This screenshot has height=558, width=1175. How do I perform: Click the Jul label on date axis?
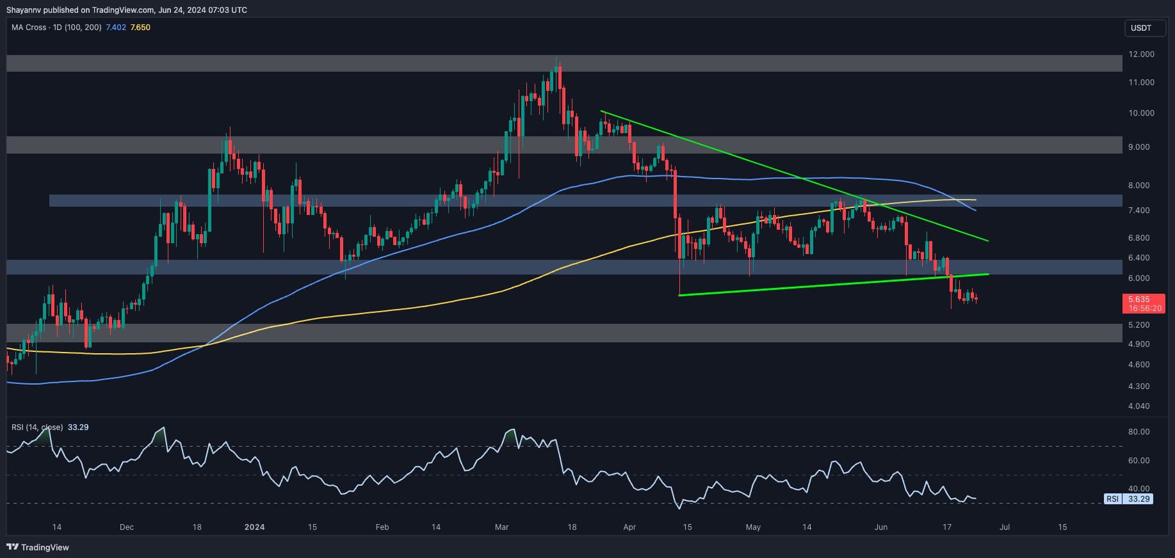point(1005,527)
